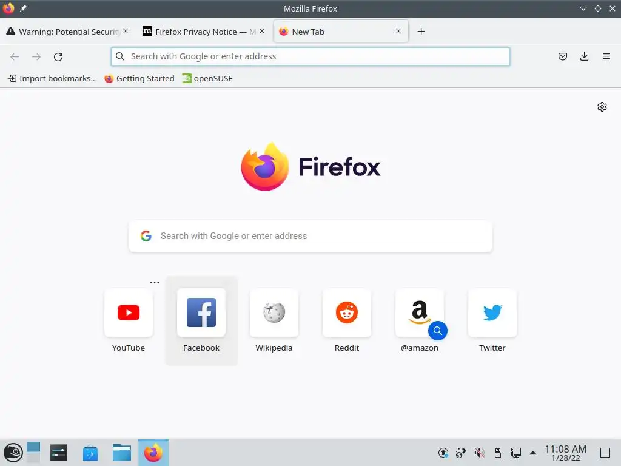Close the Firefox Privacy Notice tab
Viewport: 621px width, 466px height.
click(x=262, y=31)
